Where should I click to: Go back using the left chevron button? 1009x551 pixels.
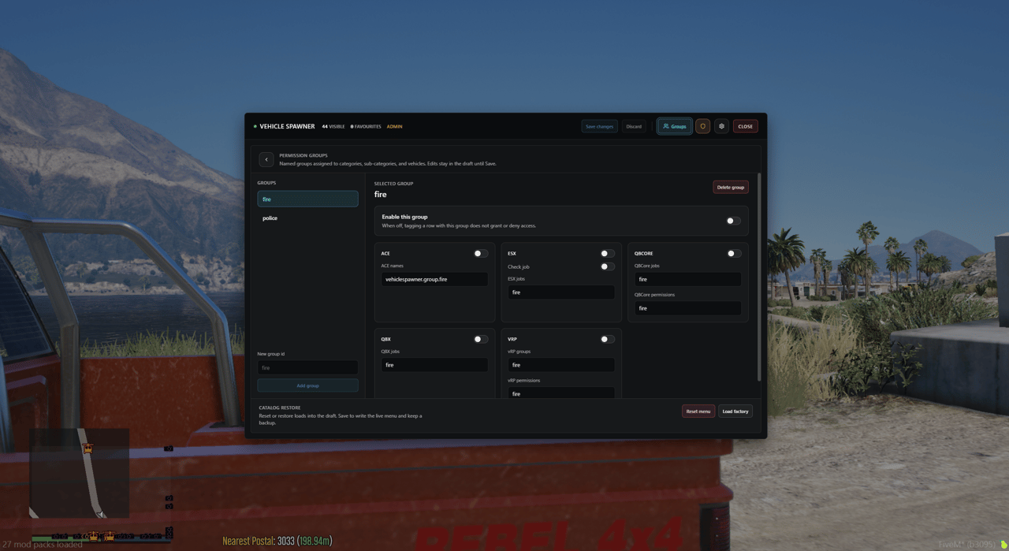(266, 159)
